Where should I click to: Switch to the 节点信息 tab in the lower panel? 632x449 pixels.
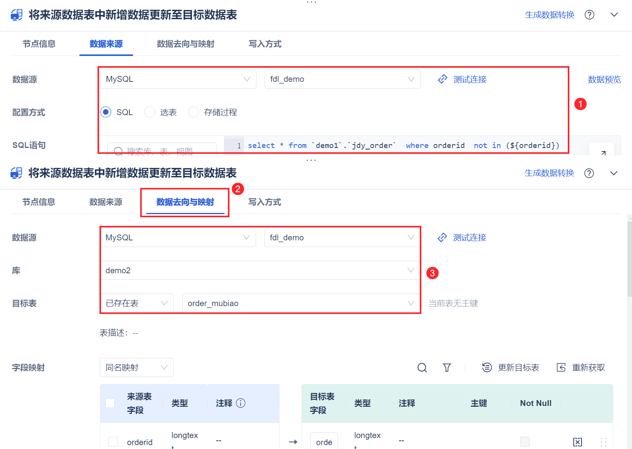coord(38,202)
